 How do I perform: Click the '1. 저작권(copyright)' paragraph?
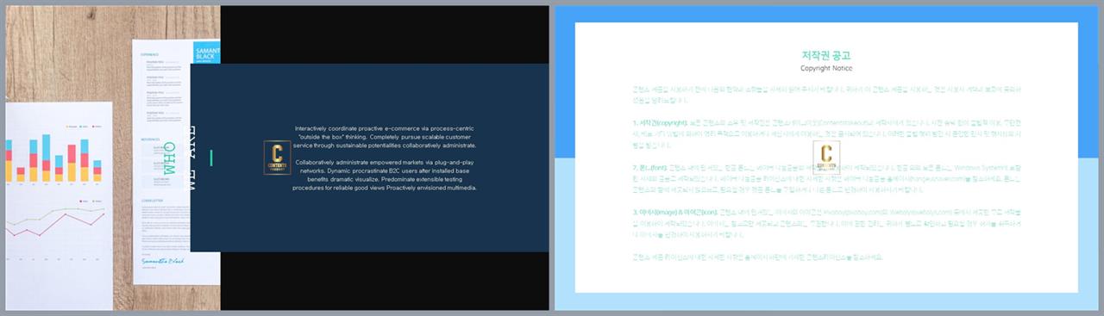[x=826, y=133]
